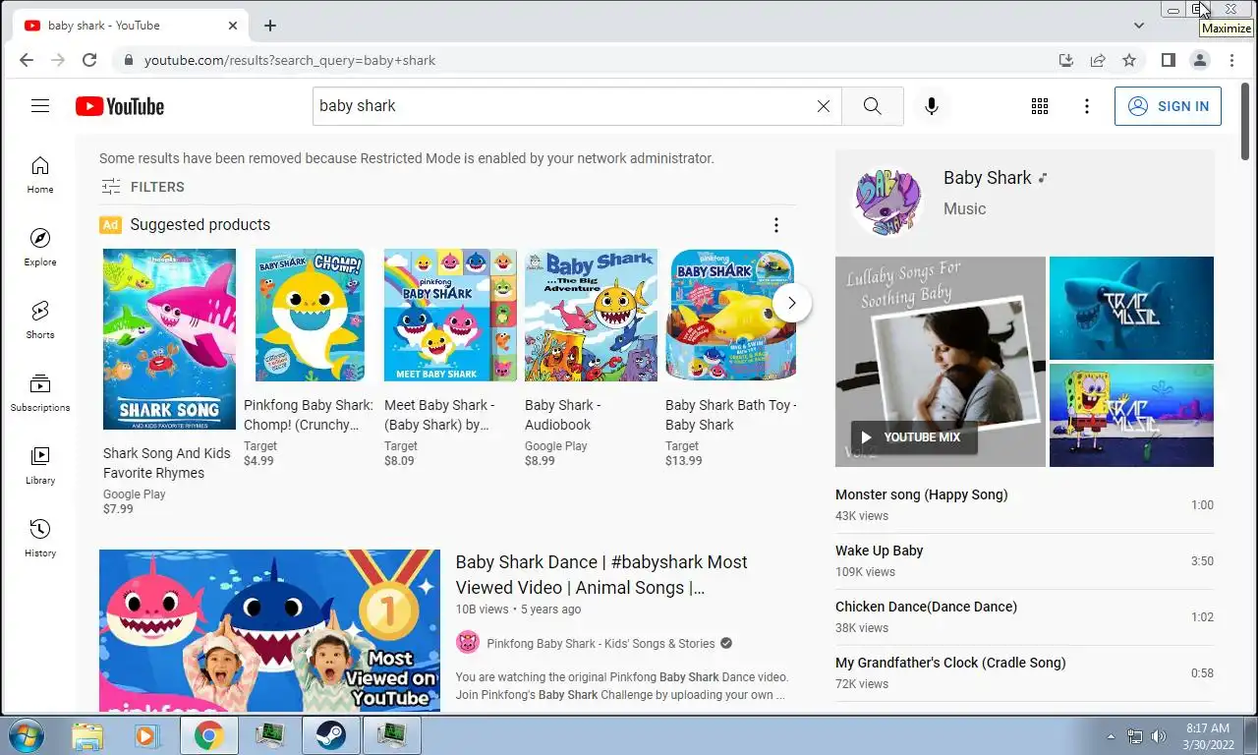Open Windows Media Player from taskbar
This screenshot has height=755, width=1258.
click(147, 735)
